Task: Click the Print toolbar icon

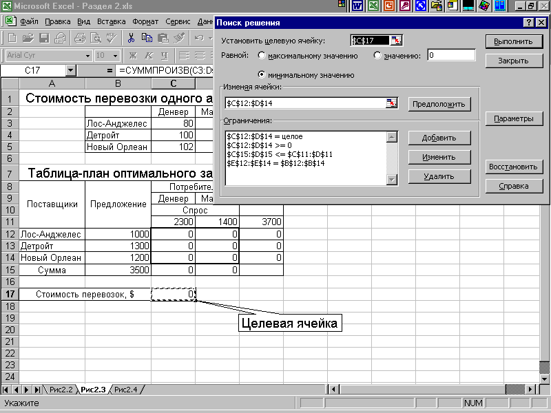Action: click(80, 38)
